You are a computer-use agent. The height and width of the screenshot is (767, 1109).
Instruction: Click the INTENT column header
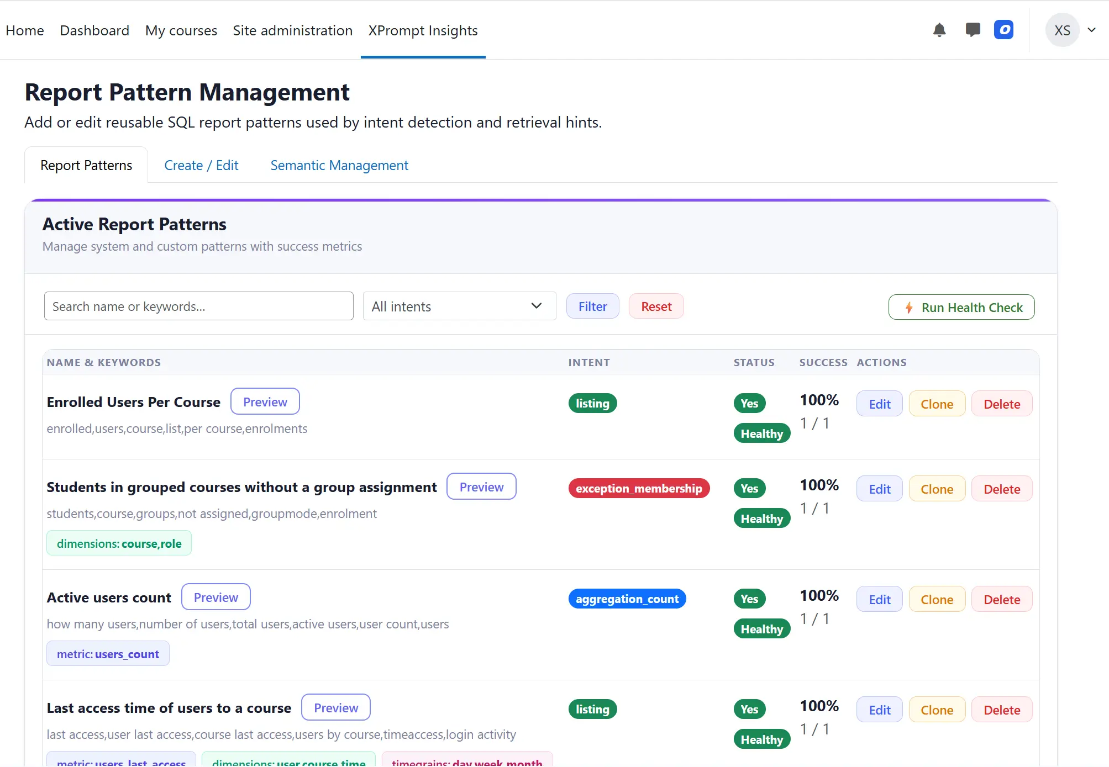tap(589, 362)
